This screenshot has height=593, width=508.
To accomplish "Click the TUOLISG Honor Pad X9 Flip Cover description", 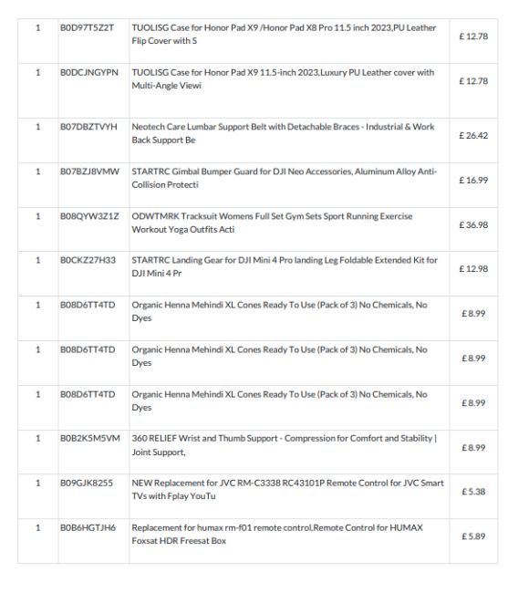I will pyautogui.click(x=284, y=34).
